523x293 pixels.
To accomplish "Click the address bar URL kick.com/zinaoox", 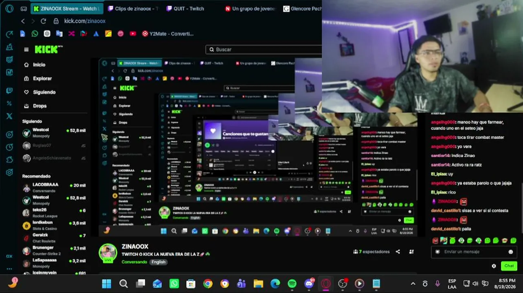I will 85,21.
